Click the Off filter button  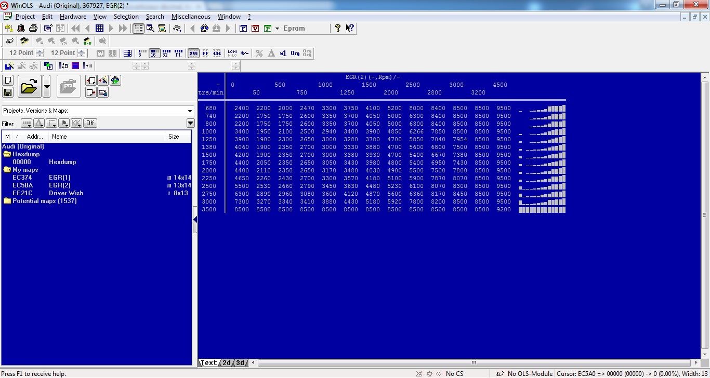pyautogui.click(x=90, y=123)
